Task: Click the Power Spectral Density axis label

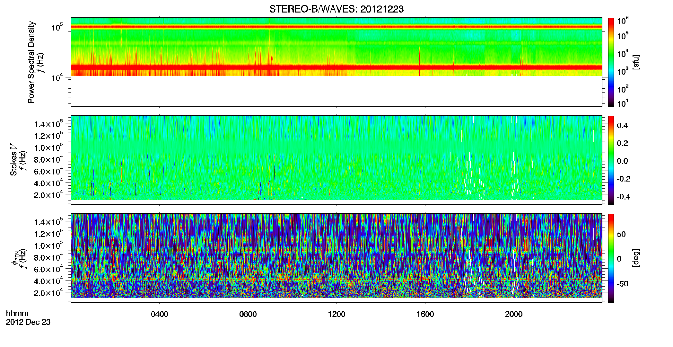Action: pyautogui.click(x=31, y=62)
